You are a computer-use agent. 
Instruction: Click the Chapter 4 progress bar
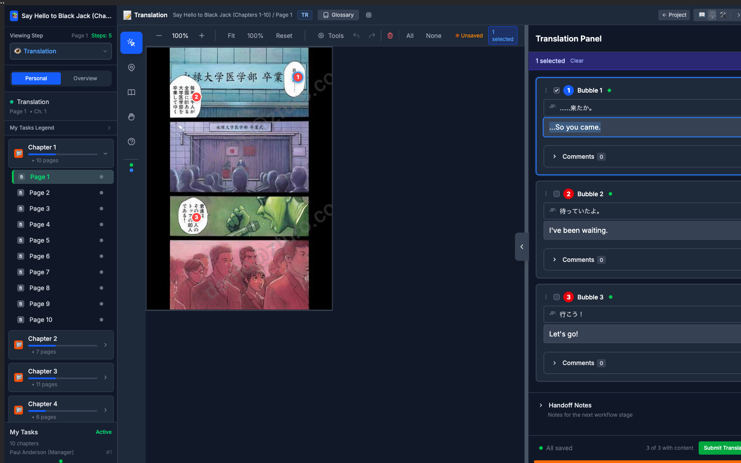(x=63, y=411)
